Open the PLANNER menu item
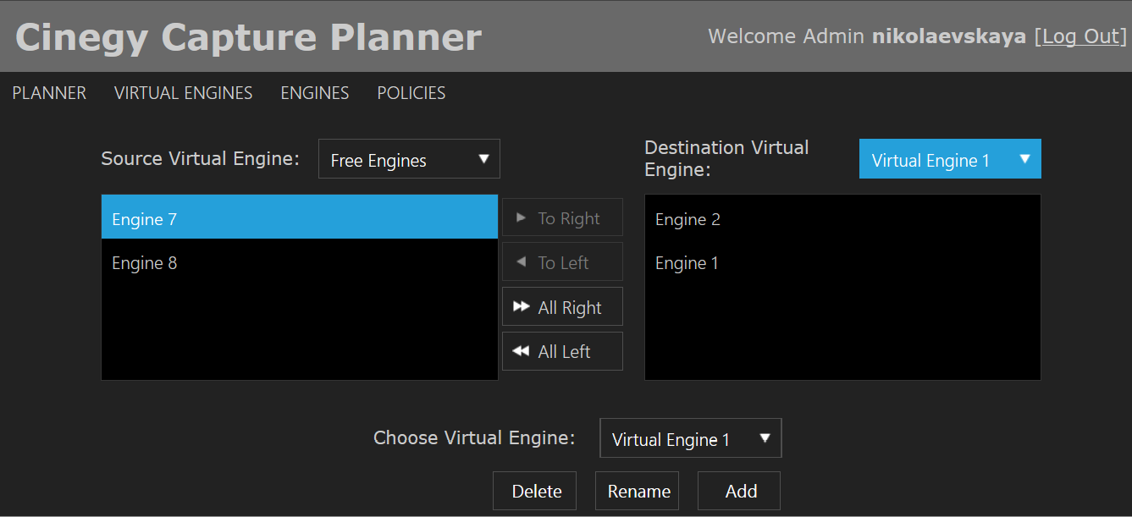 pyautogui.click(x=49, y=93)
